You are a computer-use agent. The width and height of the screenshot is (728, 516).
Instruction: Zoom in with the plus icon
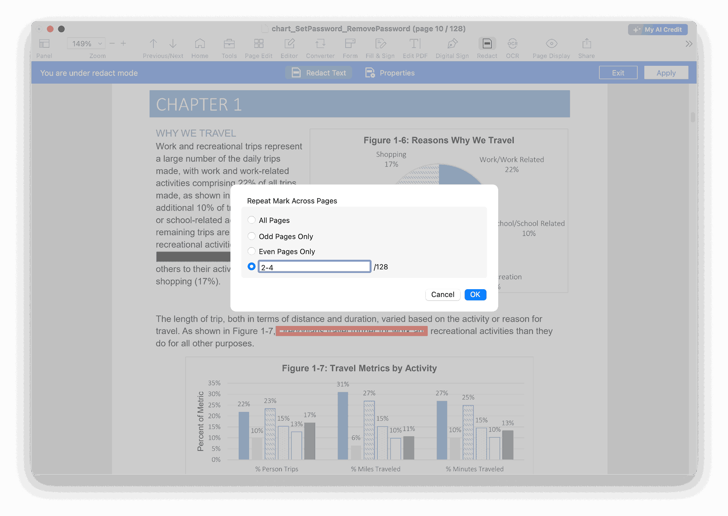click(123, 43)
